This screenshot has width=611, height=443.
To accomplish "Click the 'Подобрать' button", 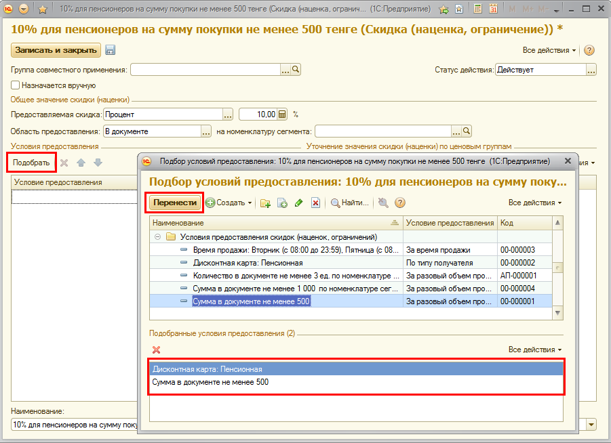I will click(x=31, y=163).
